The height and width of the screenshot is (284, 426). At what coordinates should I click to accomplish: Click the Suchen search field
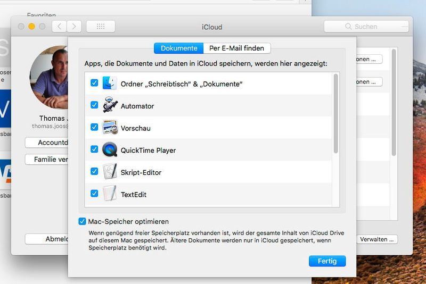(x=366, y=26)
